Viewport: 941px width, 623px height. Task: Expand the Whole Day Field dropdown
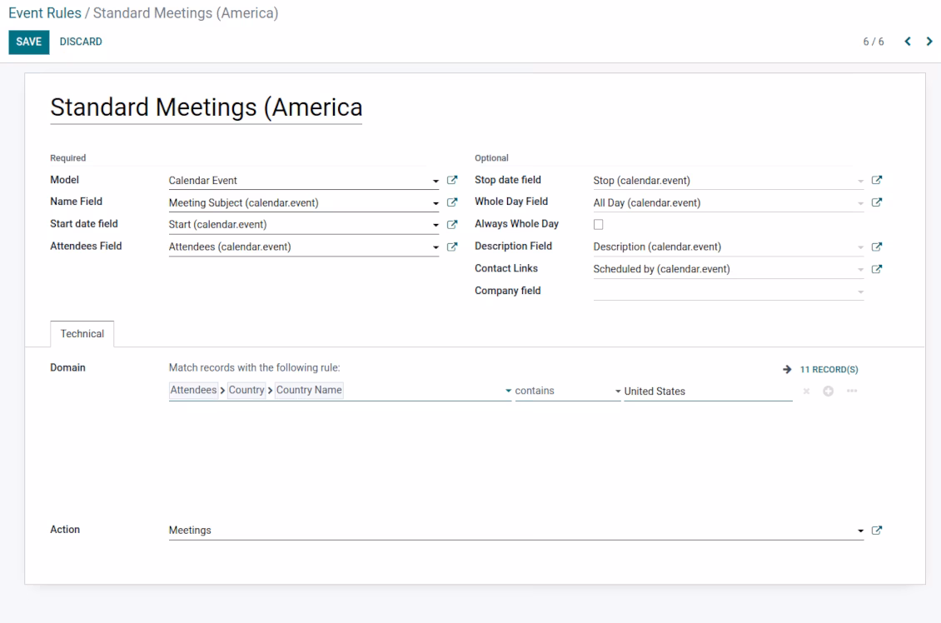tap(860, 203)
